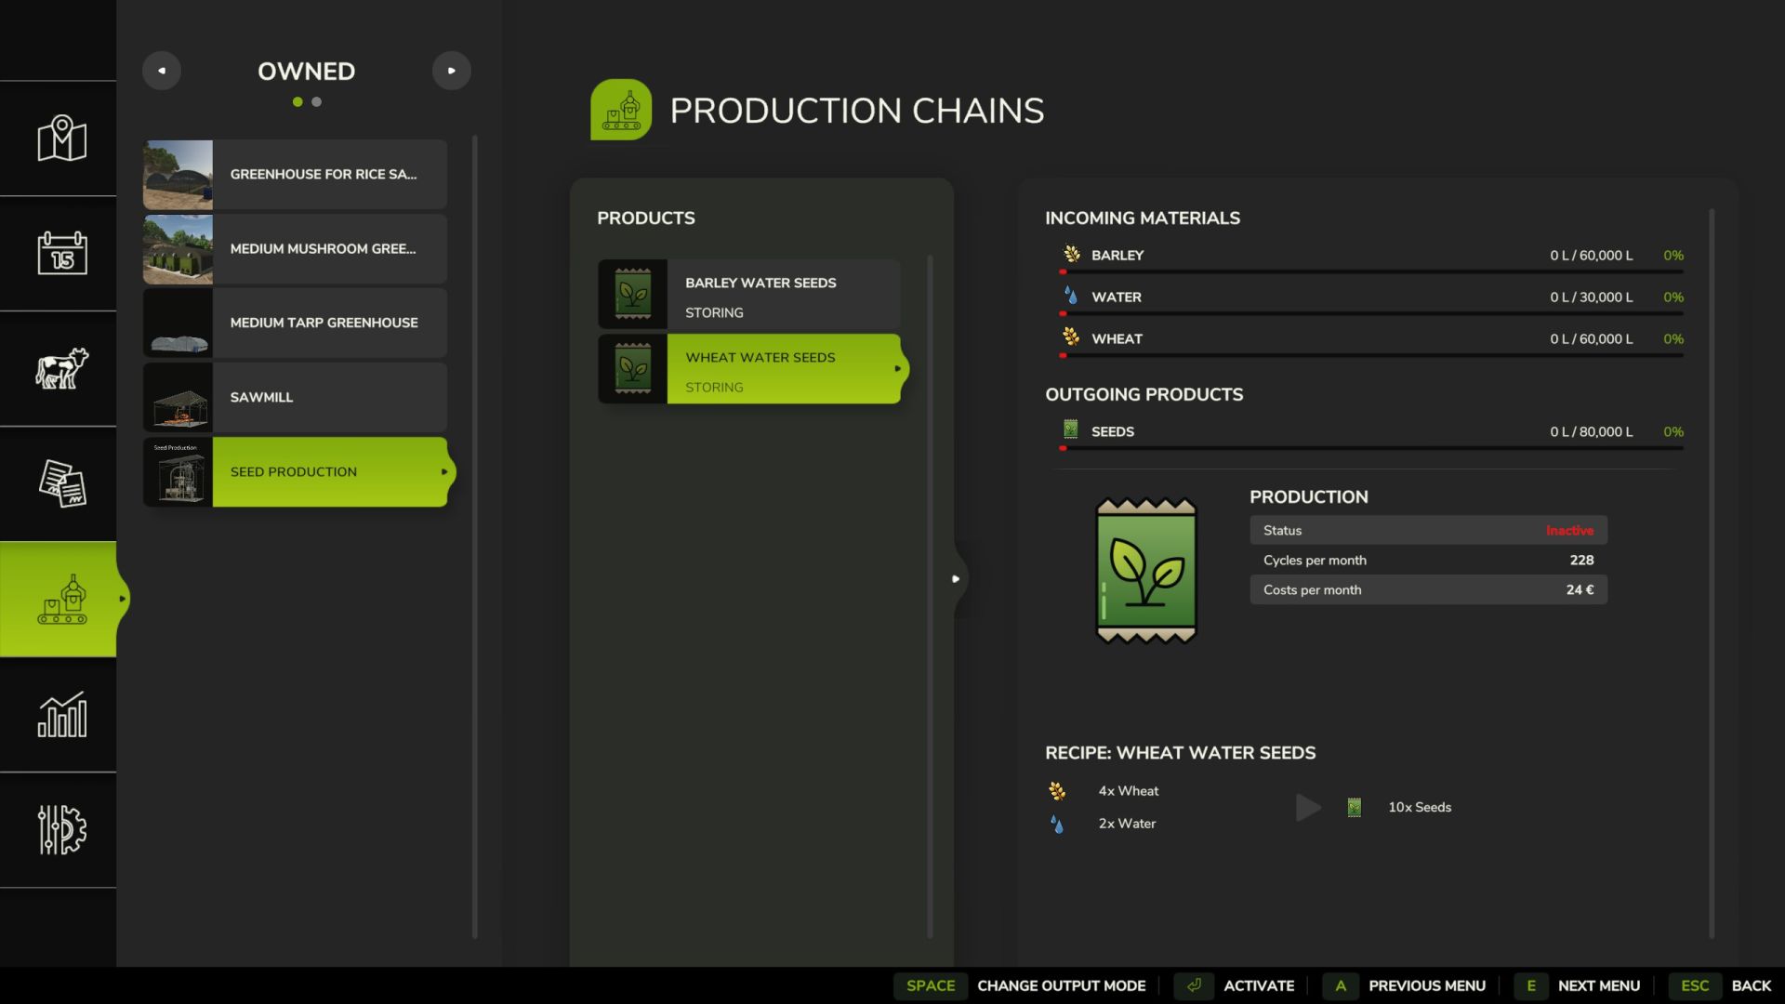Go to next Owned page arrow

coord(451,71)
